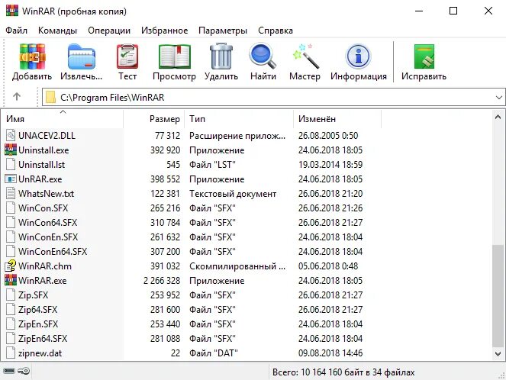This screenshot has width=506, height=380.
Task: Open the Файл menu
Action: click(x=16, y=31)
